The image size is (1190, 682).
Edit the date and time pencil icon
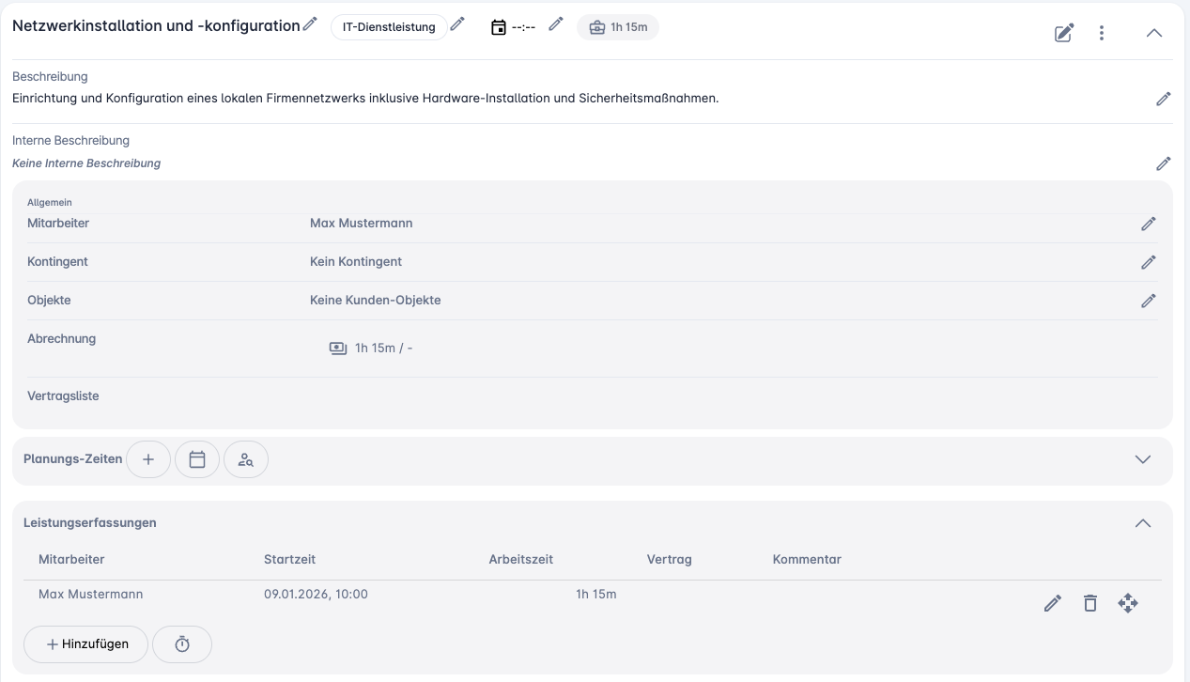(x=556, y=24)
